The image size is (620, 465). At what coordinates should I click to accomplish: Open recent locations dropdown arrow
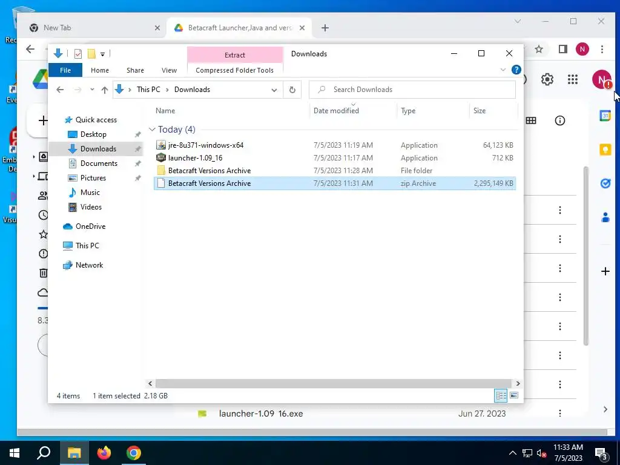pos(92,90)
